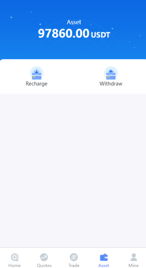
Task: Switch to the Trade tab label
Action: point(74,266)
